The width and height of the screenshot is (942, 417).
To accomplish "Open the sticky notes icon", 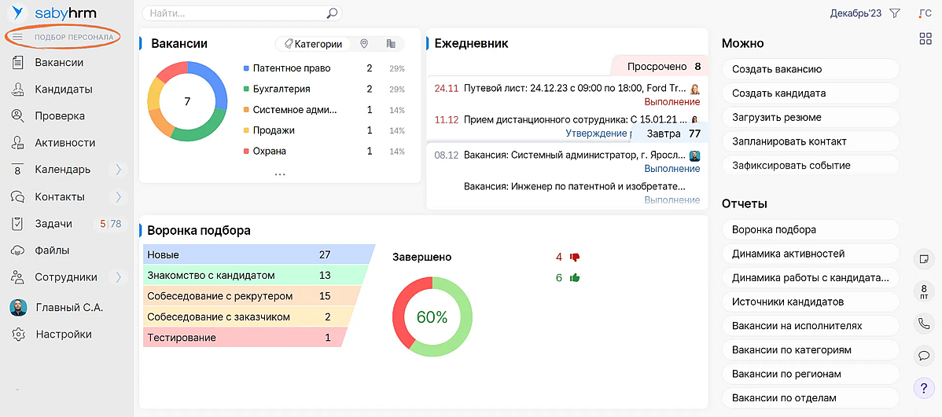I will (x=924, y=258).
